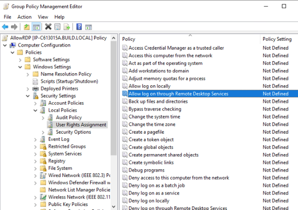Click the Export List toolbar icon
Screen dimensions: 298x210
point(67,27)
